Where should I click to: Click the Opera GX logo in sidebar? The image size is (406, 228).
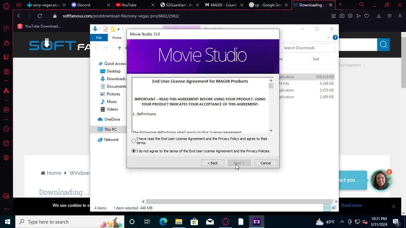tap(6, 6)
